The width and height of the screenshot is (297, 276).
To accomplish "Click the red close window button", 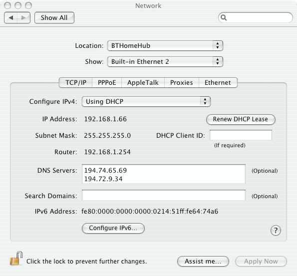I will click(x=7, y=5).
